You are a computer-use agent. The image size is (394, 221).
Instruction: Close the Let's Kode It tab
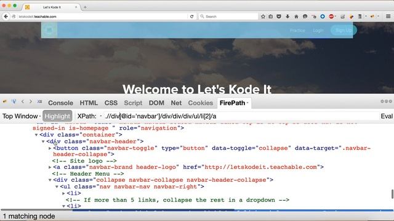[x=76, y=7]
